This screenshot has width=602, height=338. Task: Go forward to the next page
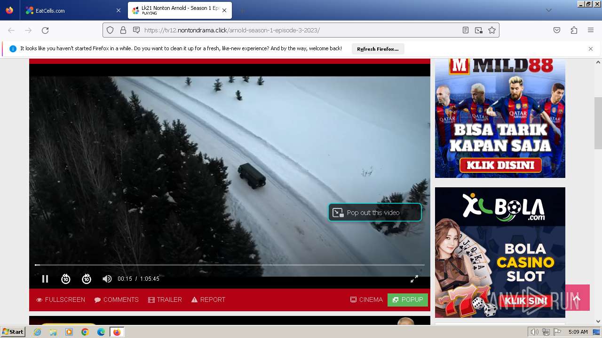coord(28,30)
